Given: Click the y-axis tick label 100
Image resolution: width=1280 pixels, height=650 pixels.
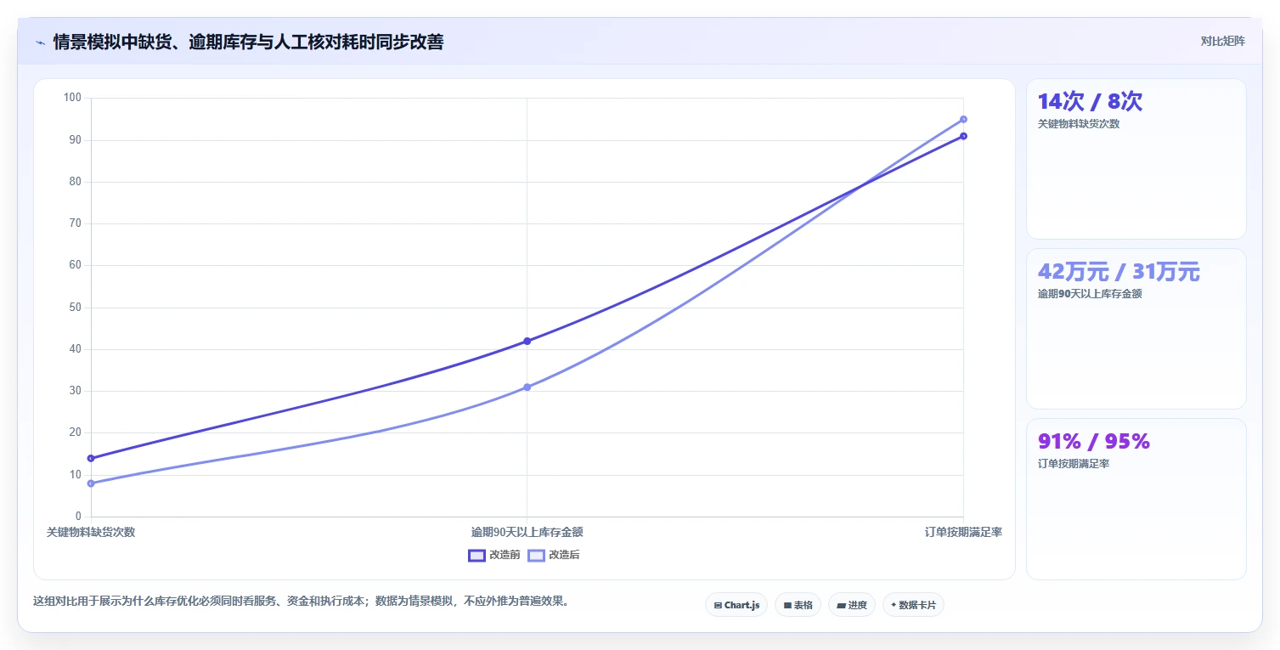Looking at the screenshot, I should [72, 98].
